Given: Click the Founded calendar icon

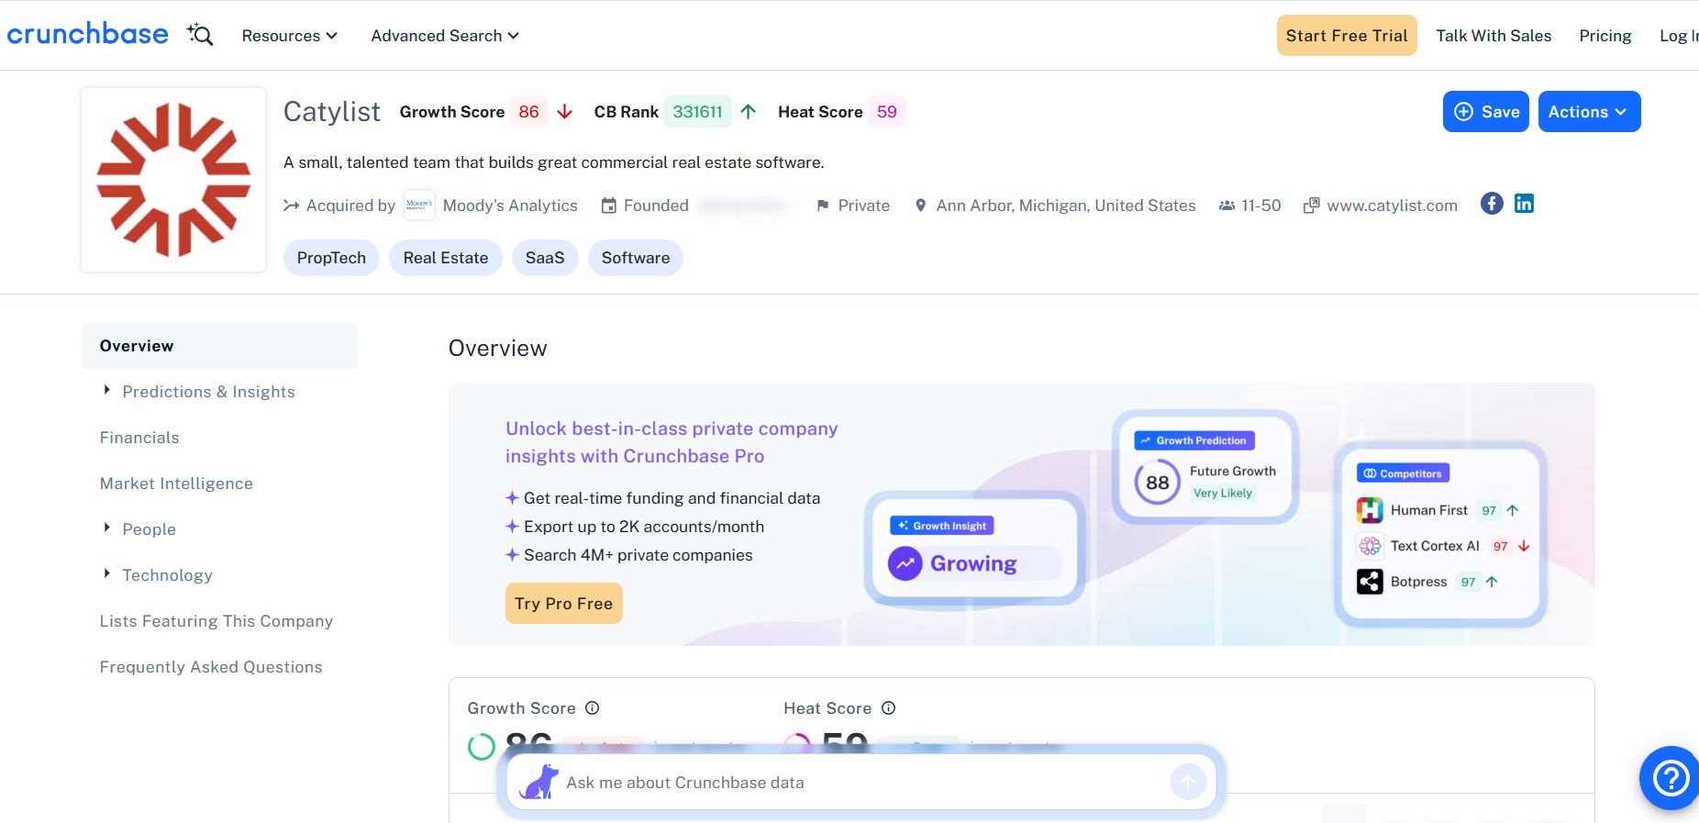Looking at the screenshot, I should (x=609, y=206).
